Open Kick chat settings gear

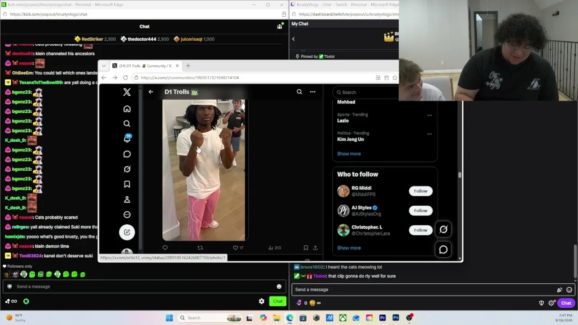coord(261,301)
